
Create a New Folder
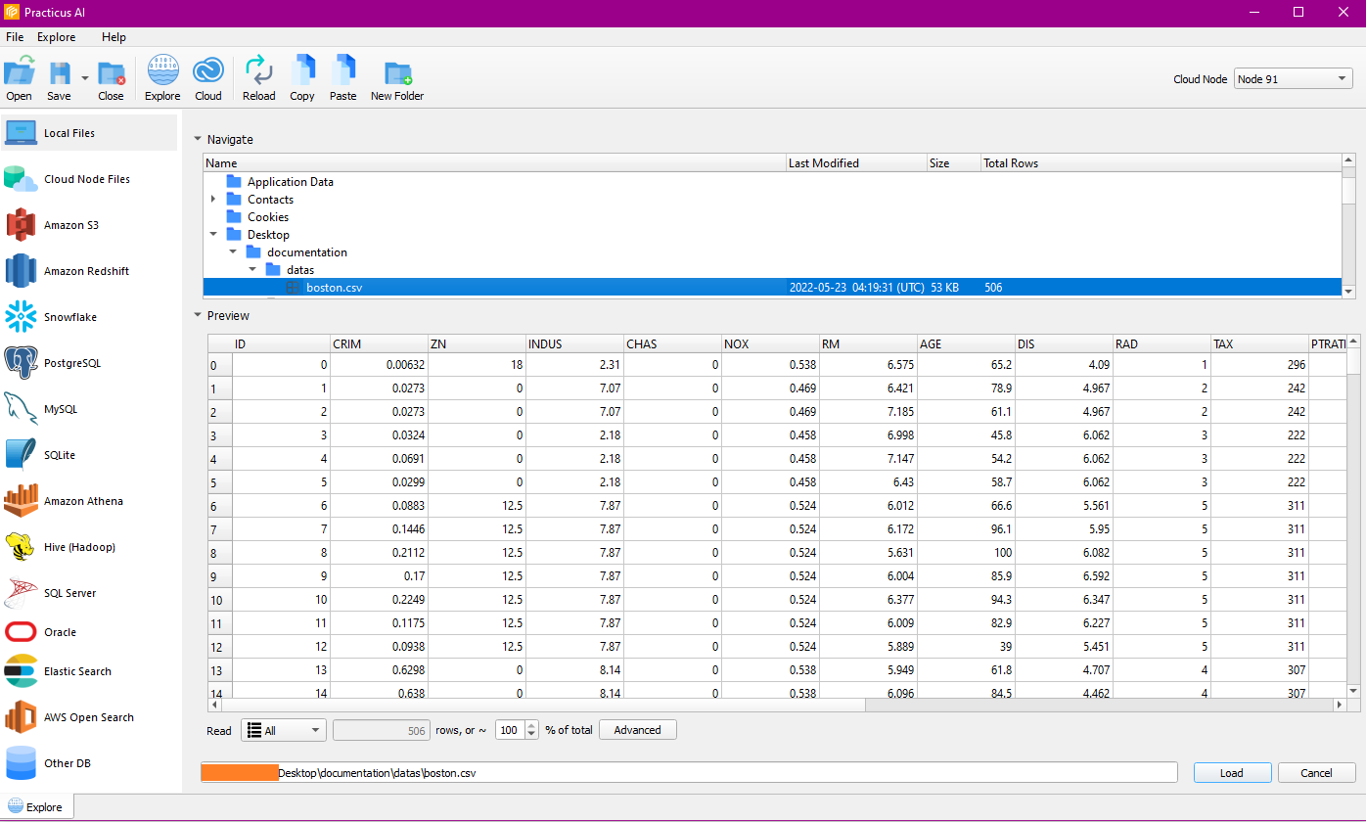click(396, 78)
